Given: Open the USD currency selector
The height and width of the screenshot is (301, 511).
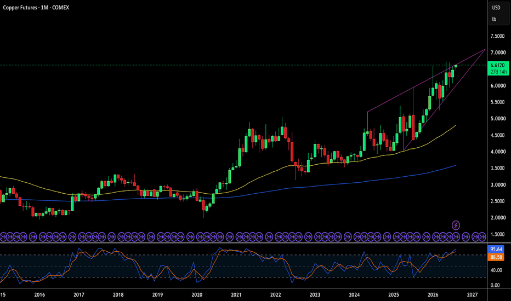Looking at the screenshot, I should click(x=496, y=8).
